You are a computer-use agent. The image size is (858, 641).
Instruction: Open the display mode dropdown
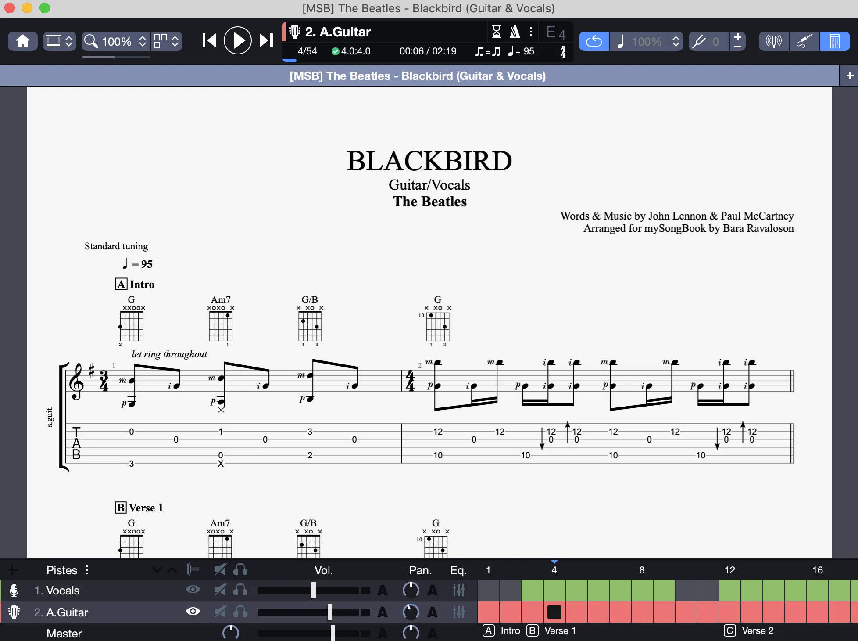click(59, 41)
